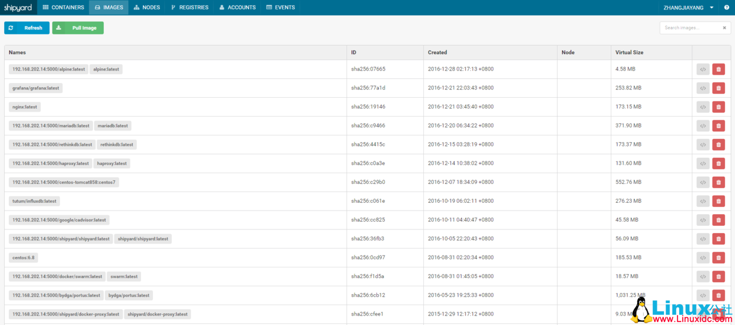The width and height of the screenshot is (735, 325).
Task: Go to the Containers tab
Action: pyautogui.click(x=63, y=8)
